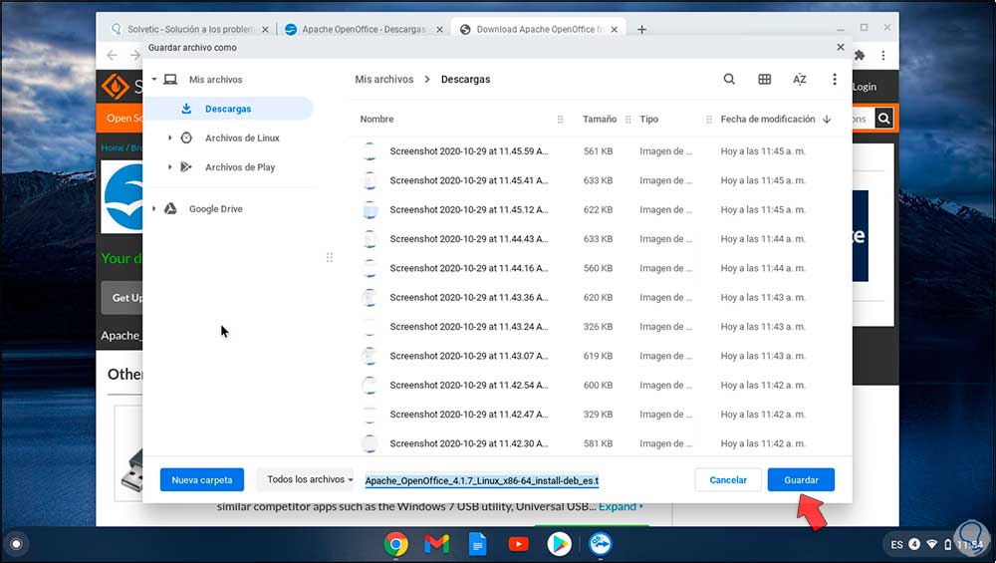
Task: Click the search icon in file dialog
Action: (x=729, y=79)
